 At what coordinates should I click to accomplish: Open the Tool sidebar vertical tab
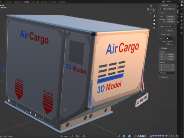(x=178, y=6)
